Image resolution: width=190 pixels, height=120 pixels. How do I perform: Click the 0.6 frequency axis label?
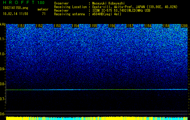coord(3,114)
